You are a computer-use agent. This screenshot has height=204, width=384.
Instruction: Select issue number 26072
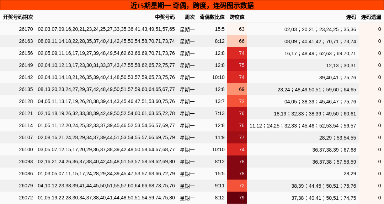point(26,198)
